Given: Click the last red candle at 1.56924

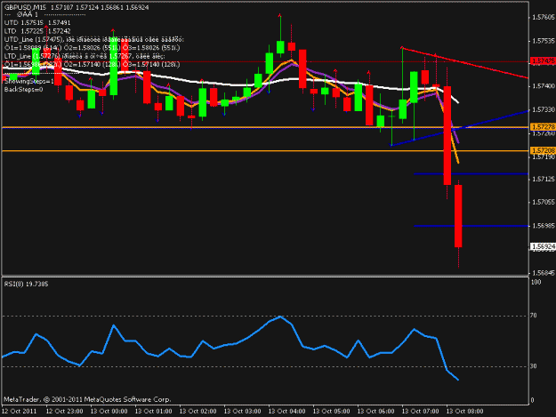Looking at the screenshot, I should 458,216.
